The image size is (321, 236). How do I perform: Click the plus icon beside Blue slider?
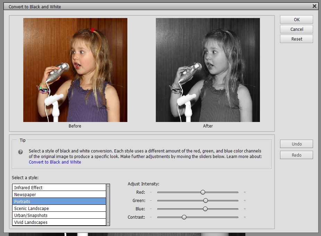(x=245, y=209)
